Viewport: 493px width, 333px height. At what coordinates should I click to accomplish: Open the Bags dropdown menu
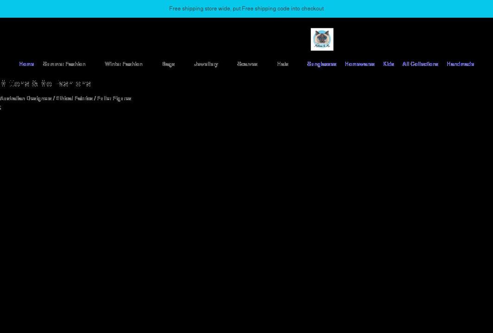click(x=168, y=64)
